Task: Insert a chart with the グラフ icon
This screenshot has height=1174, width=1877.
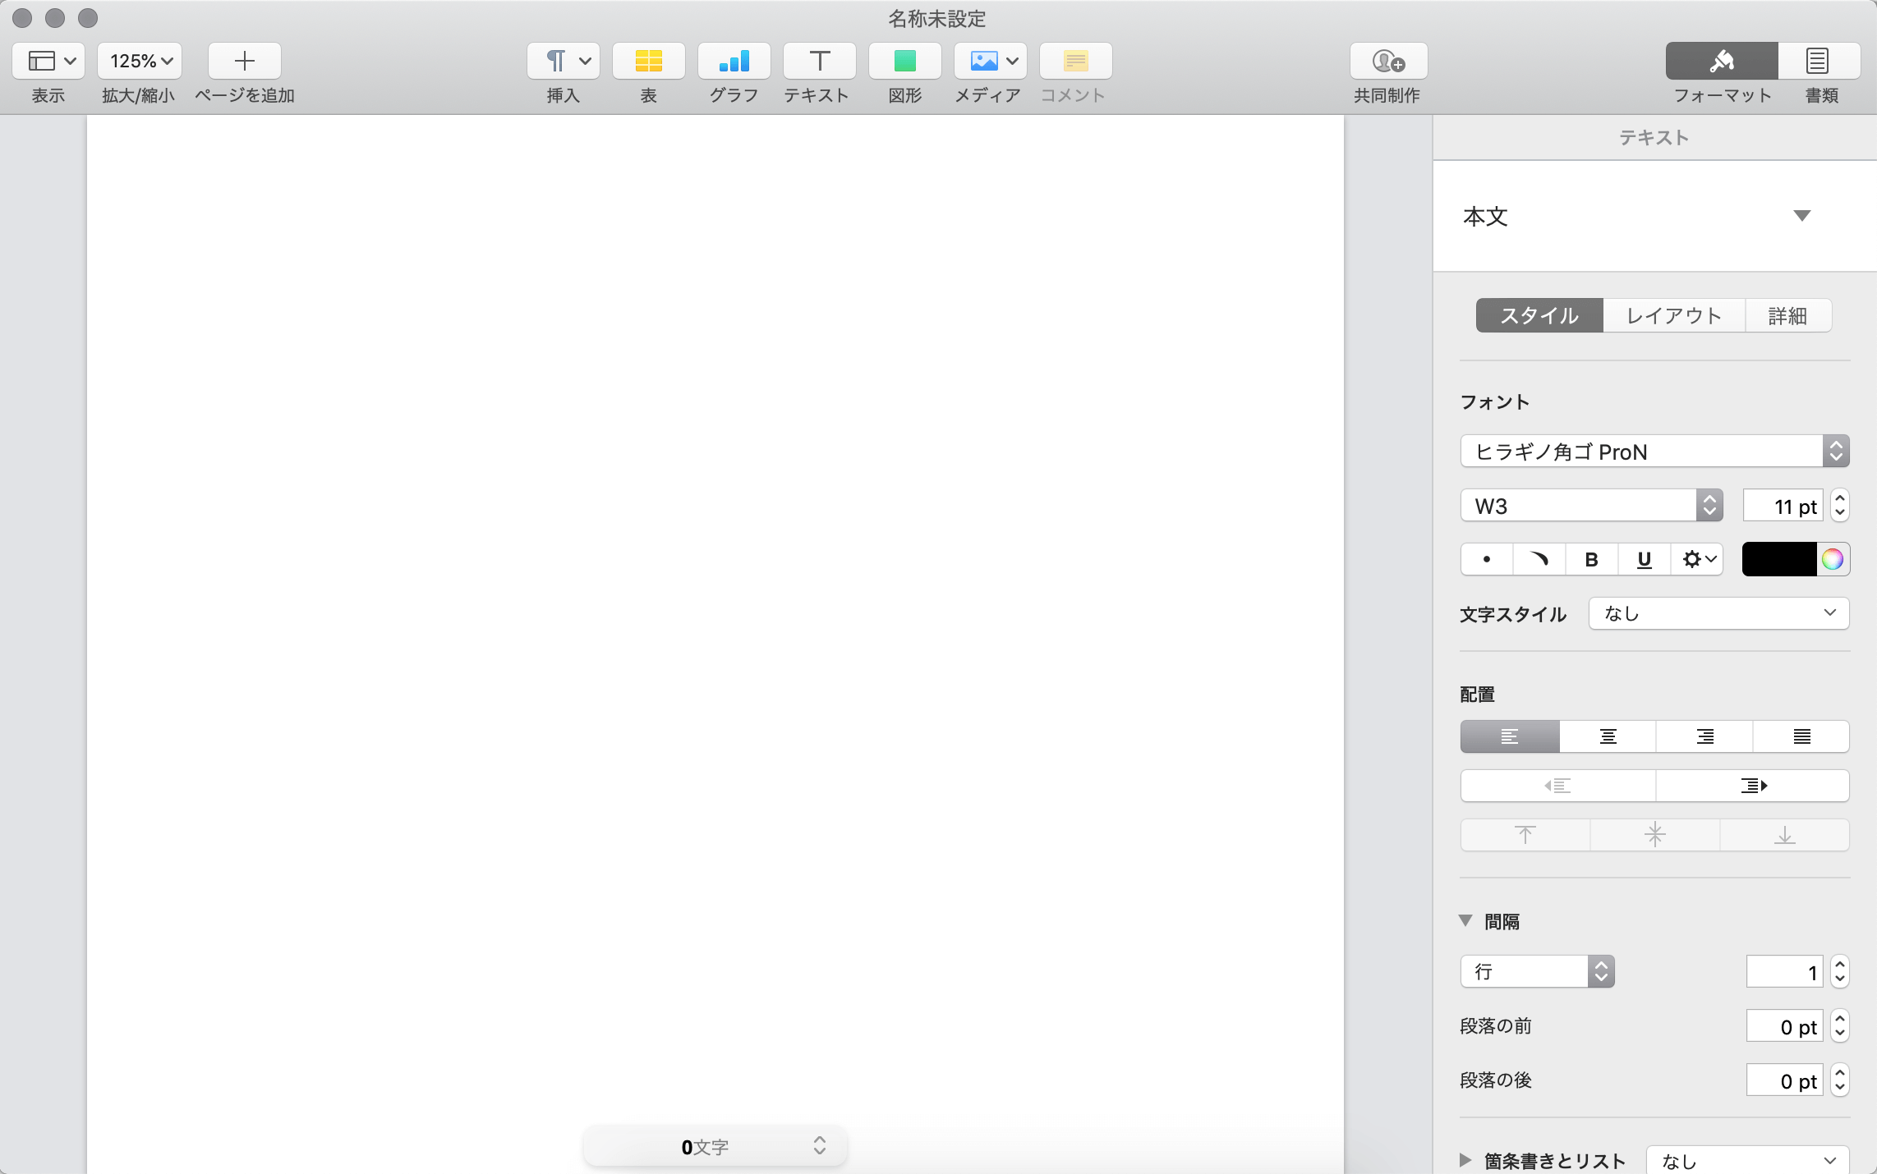Action: pyautogui.click(x=734, y=61)
